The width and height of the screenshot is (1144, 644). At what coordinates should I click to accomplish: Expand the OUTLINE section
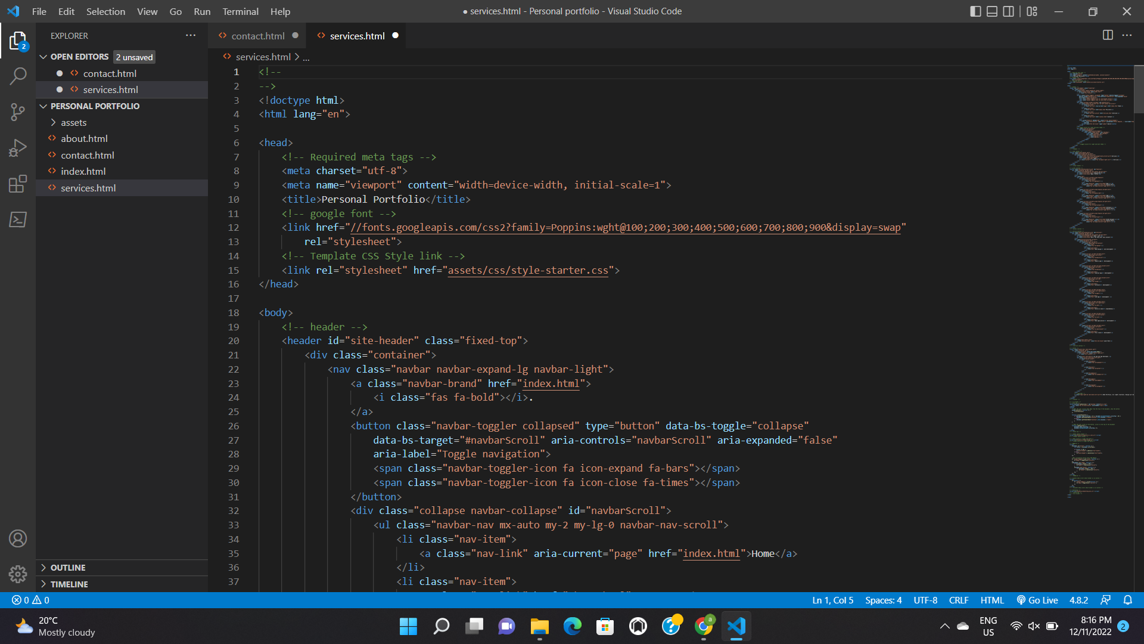coord(68,568)
